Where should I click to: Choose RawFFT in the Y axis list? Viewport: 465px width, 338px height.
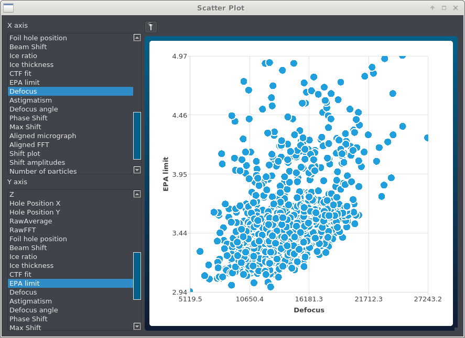click(x=23, y=230)
